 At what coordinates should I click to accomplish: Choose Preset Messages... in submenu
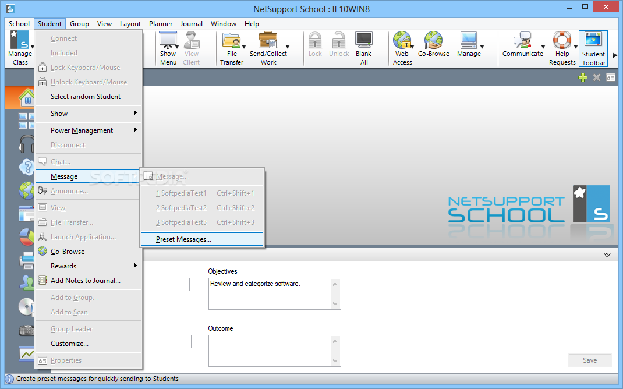(201, 239)
